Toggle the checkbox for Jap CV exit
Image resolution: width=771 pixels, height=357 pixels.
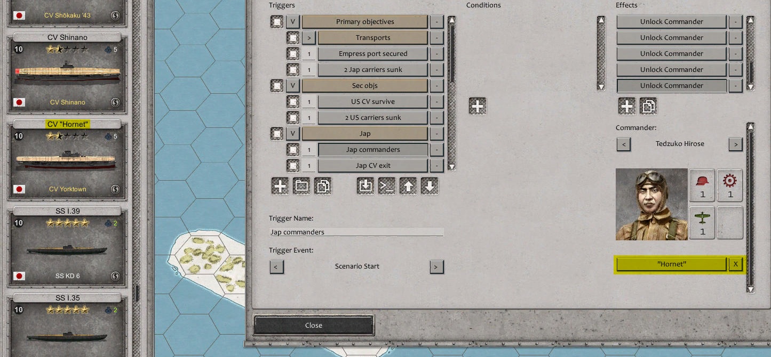point(292,166)
